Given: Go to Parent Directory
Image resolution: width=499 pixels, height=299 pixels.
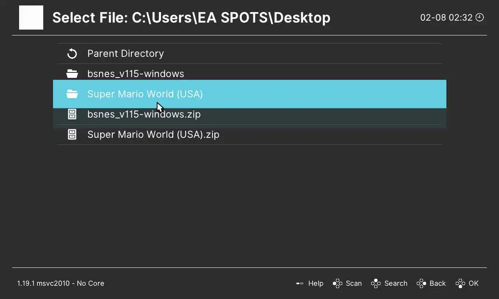Looking at the screenshot, I should (x=249, y=54).
